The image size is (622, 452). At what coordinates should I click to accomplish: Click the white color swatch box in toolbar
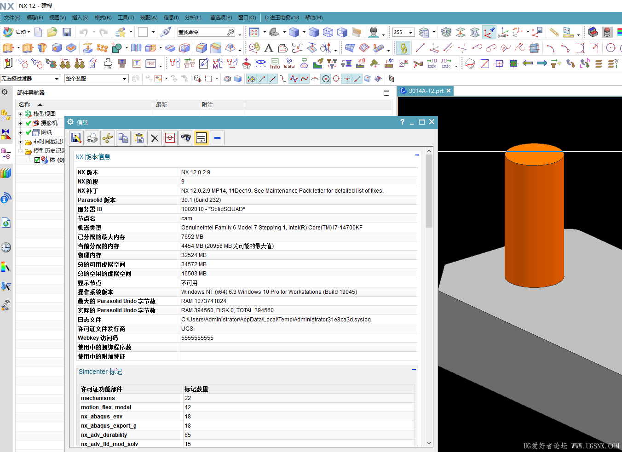point(143,32)
